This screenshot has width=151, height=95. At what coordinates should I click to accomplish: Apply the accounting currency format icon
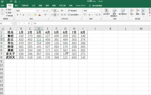point(85,15)
